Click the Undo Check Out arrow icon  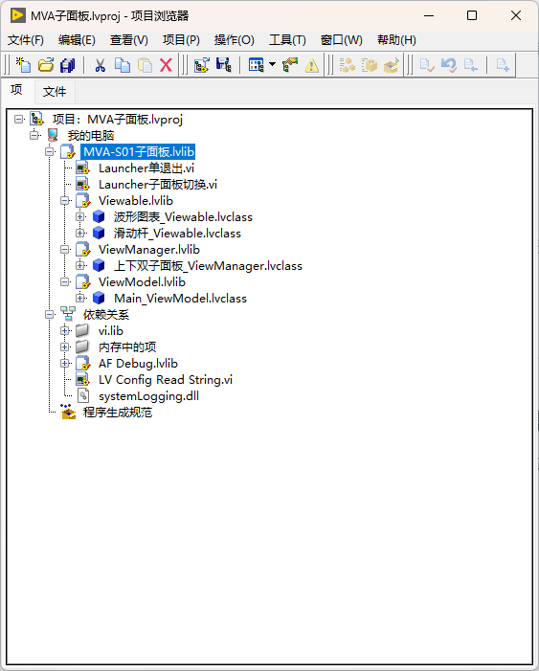point(449,65)
